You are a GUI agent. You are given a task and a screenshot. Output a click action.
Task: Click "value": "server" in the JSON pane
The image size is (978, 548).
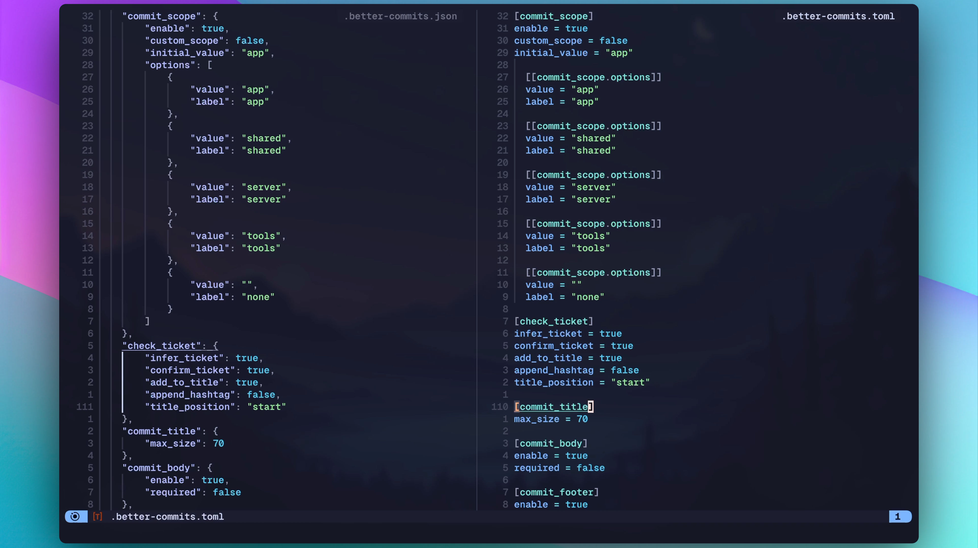[x=241, y=187]
